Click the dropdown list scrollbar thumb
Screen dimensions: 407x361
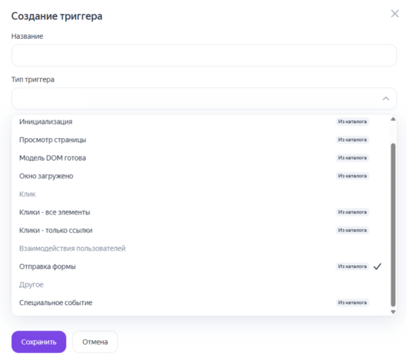(x=393, y=224)
